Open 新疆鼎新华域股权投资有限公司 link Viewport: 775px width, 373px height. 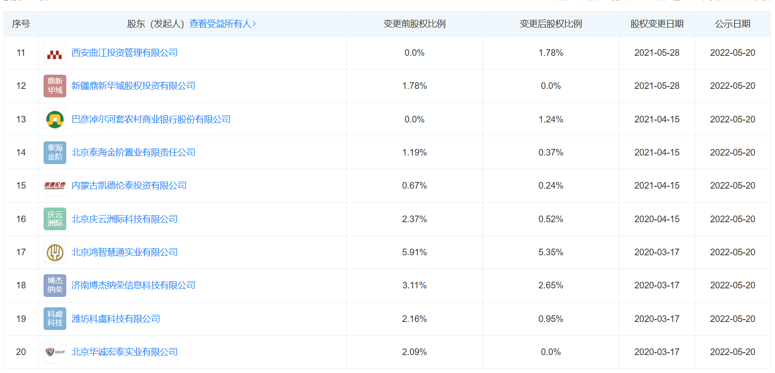[x=133, y=86]
